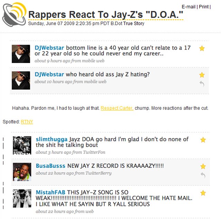Click BusaBusss's avatar picture
The width and height of the screenshot is (221, 219).
tap(22, 172)
